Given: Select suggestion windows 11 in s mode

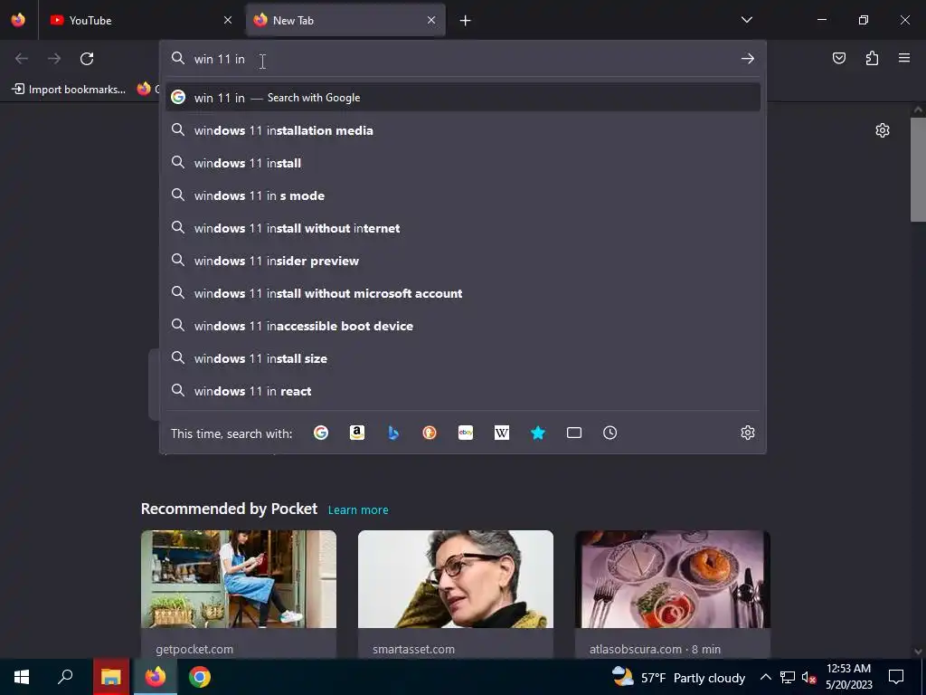Looking at the screenshot, I should 463,195.
